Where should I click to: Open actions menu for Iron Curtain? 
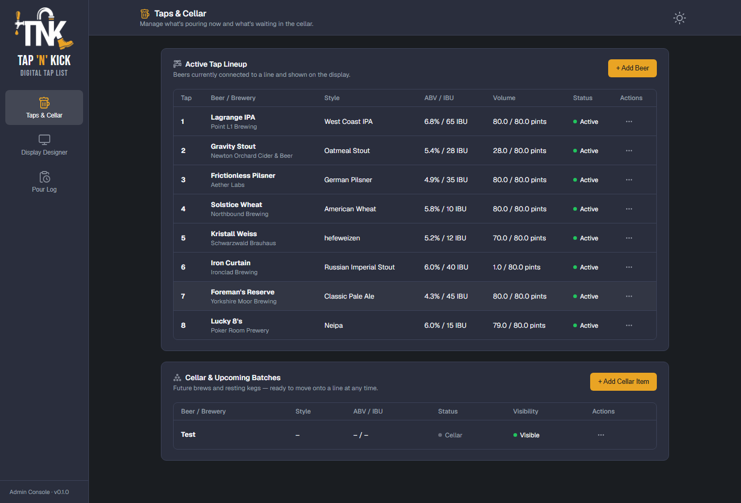pyautogui.click(x=629, y=267)
